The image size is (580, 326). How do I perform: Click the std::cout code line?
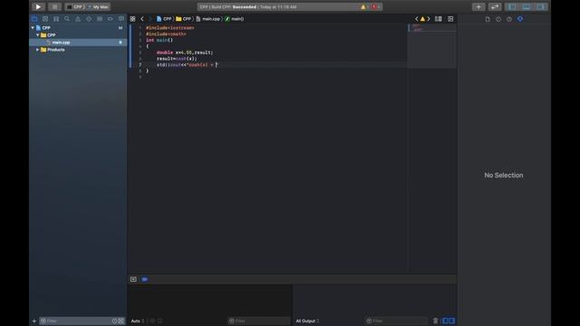(188, 64)
